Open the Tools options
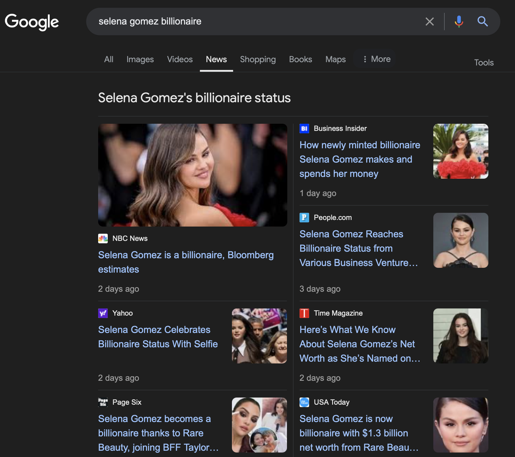 coord(484,62)
